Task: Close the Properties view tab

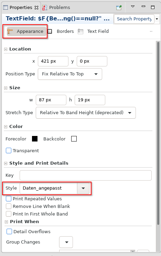Action: point(37,8)
